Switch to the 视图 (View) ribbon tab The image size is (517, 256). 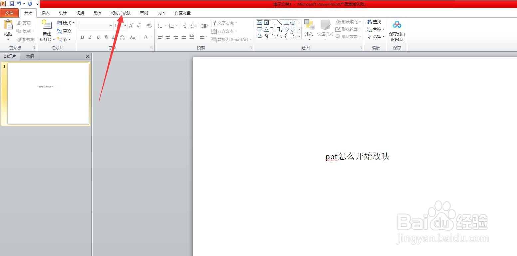161,13
